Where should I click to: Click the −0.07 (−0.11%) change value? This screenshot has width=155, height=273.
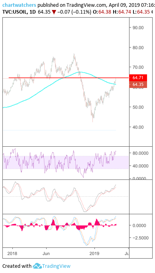(74, 12)
